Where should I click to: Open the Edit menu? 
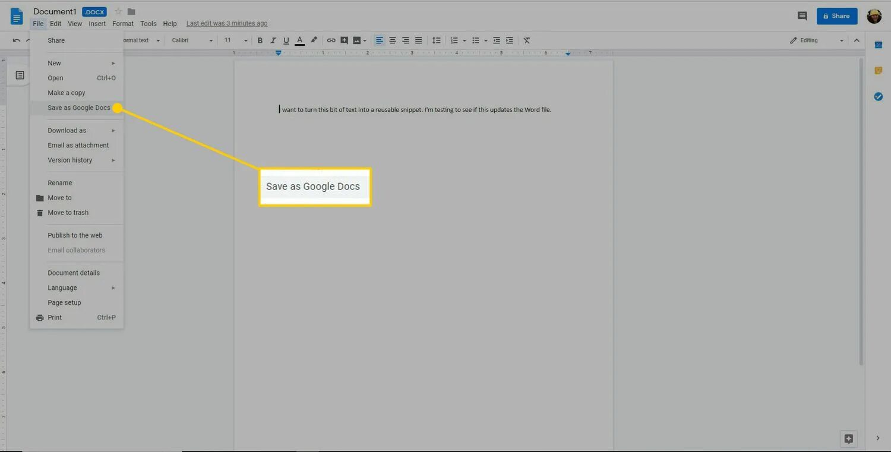[55, 24]
